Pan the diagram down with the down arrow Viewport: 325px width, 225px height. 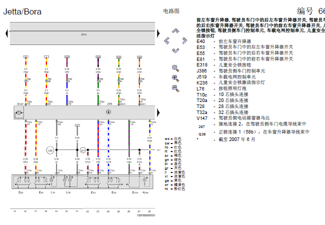175,50
